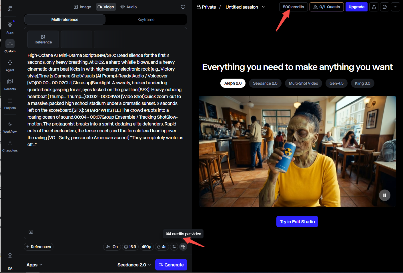Click the reset refresh icon near Audio tab
The height and width of the screenshot is (273, 403).
(183, 7)
